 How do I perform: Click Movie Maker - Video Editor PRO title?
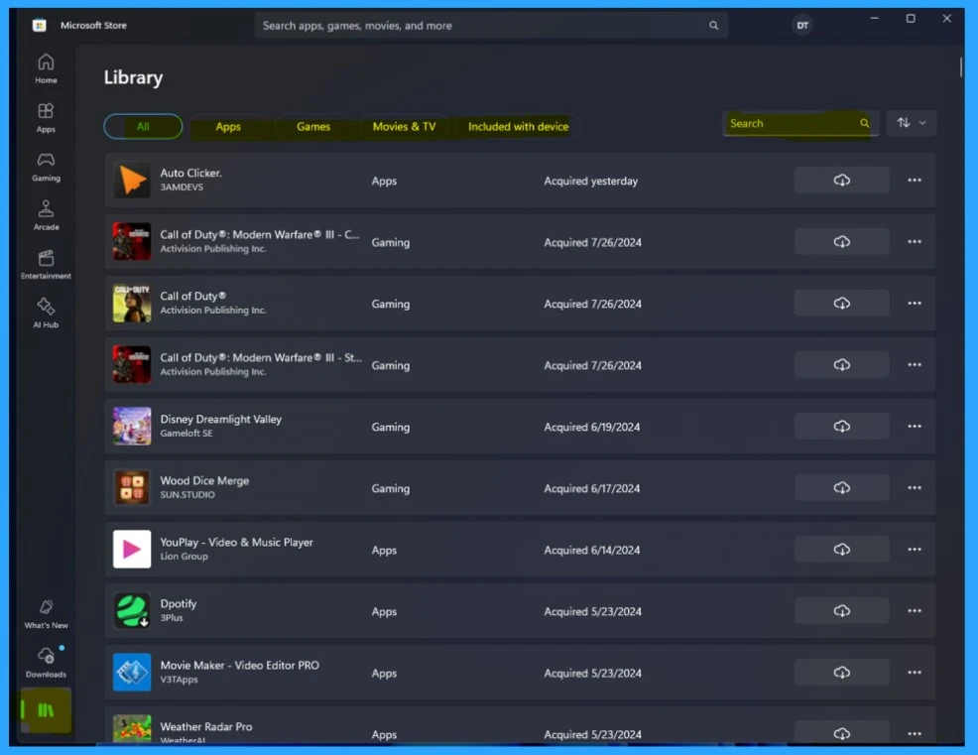[239, 665]
